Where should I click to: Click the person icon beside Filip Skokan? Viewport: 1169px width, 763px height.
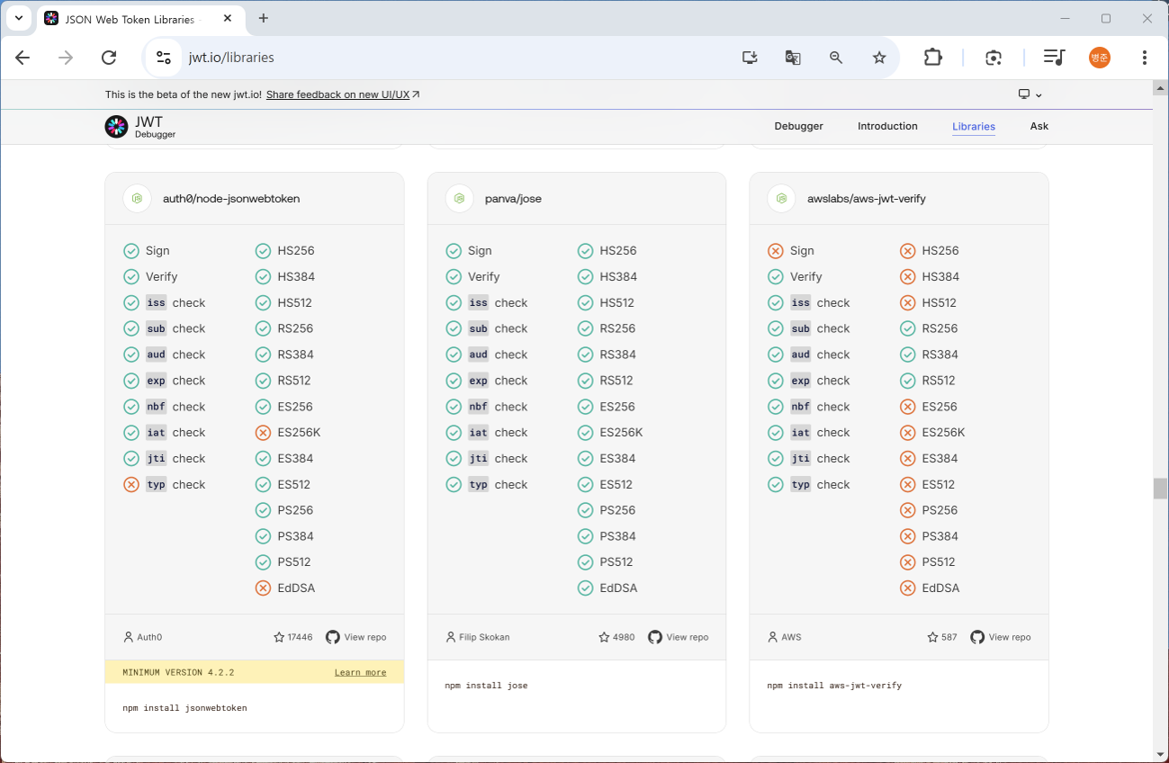(451, 637)
